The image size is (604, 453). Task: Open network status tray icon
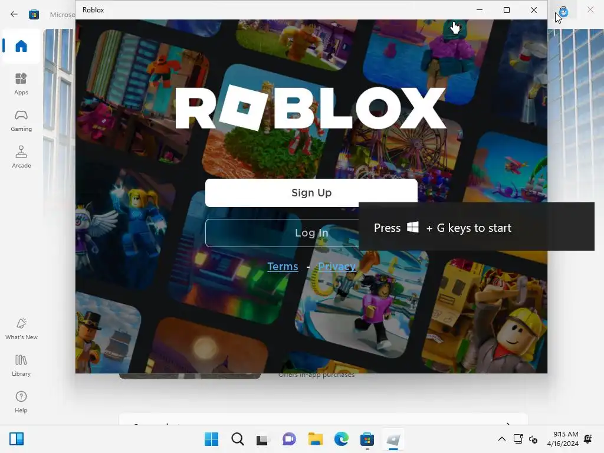tap(518, 439)
